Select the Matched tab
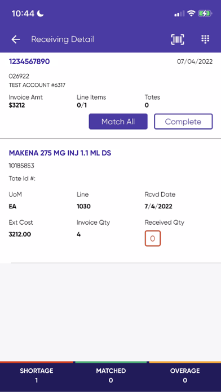 coord(111,376)
